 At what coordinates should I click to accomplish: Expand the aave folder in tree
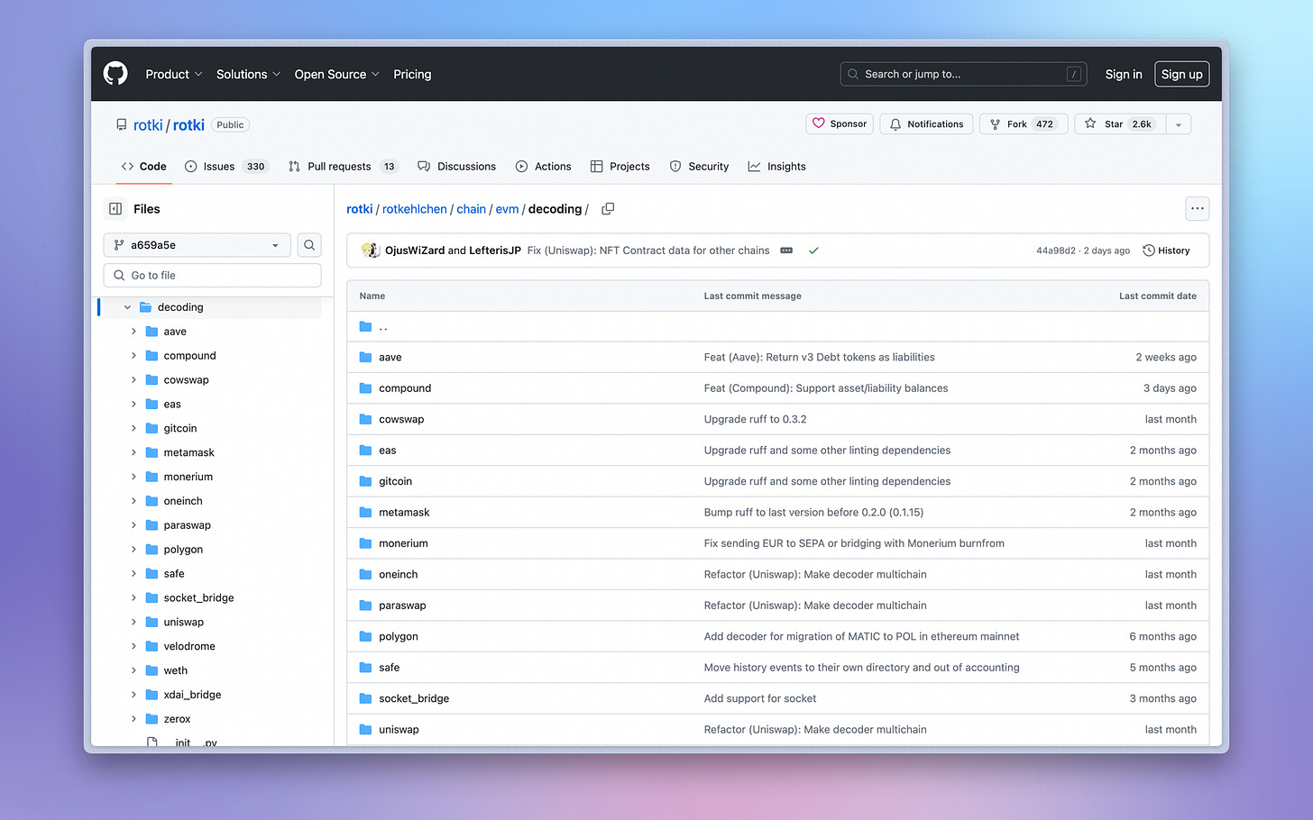tap(133, 332)
